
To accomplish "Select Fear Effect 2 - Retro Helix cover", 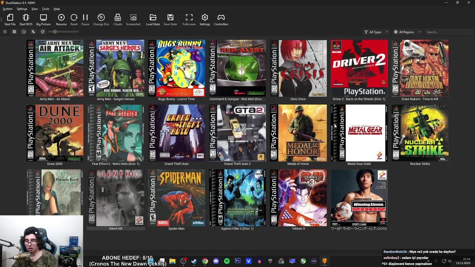I will (116, 133).
